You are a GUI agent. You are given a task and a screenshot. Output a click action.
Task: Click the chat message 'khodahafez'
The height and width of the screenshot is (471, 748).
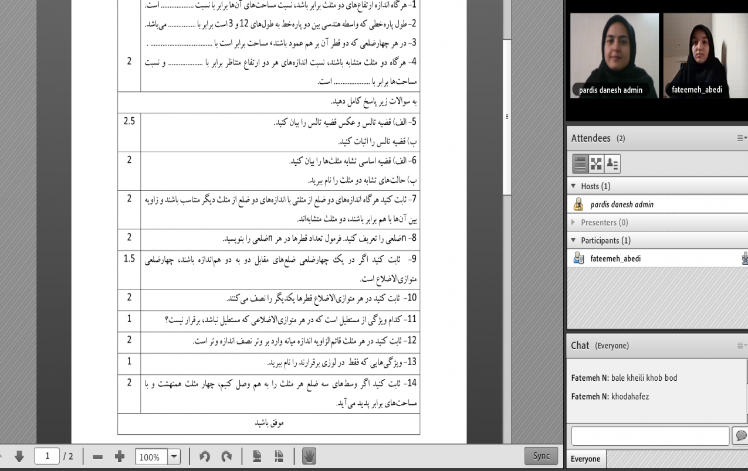coord(630,397)
